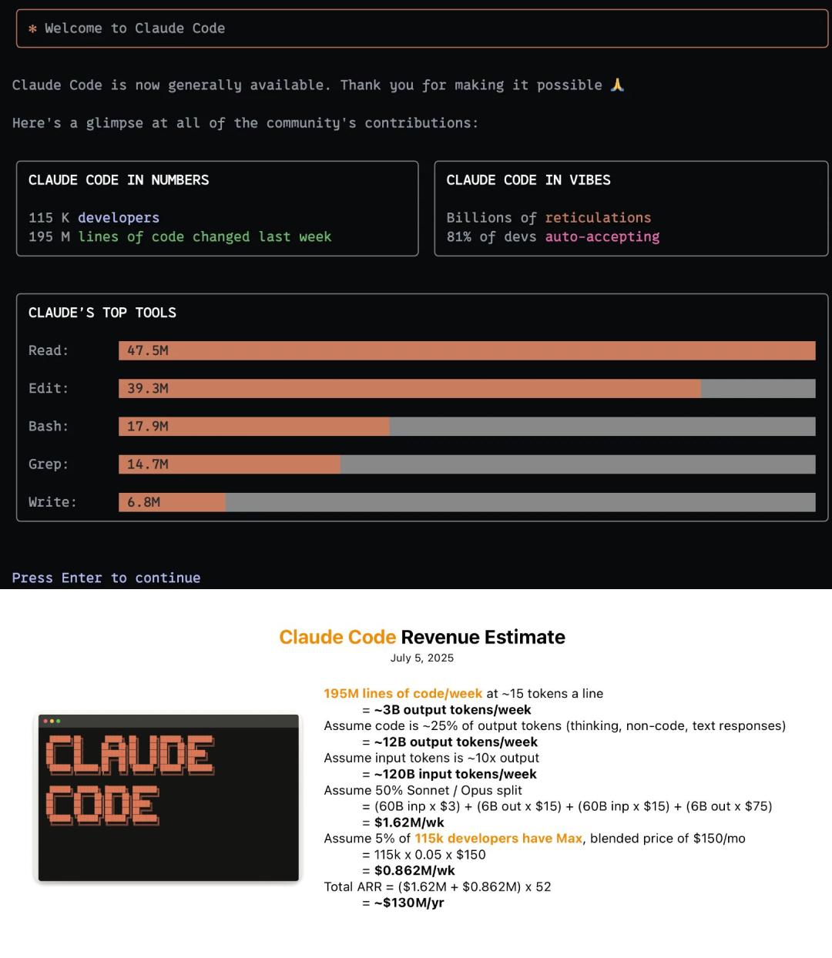Click the green dot on the terminal thumbnail

58,721
